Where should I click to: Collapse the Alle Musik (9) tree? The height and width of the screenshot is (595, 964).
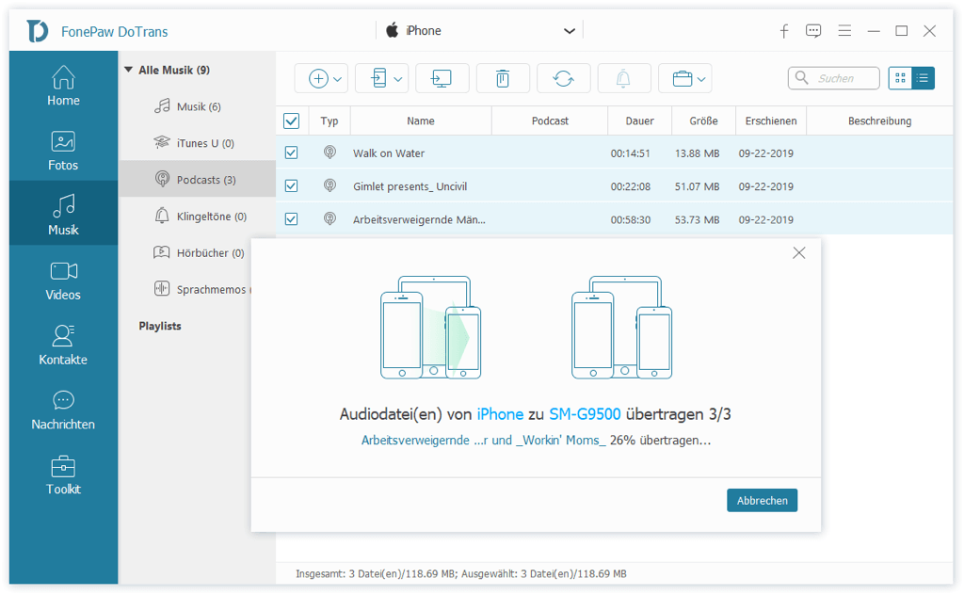(x=128, y=70)
